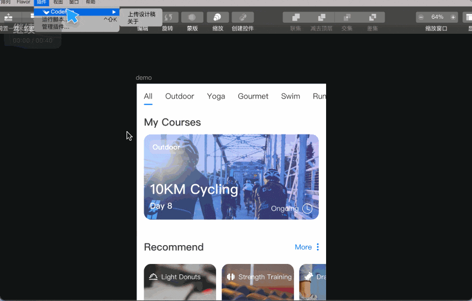The width and height of the screenshot is (472, 301).
Task: Click the 联集 union boolean icon
Action: click(x=296, y=17)
